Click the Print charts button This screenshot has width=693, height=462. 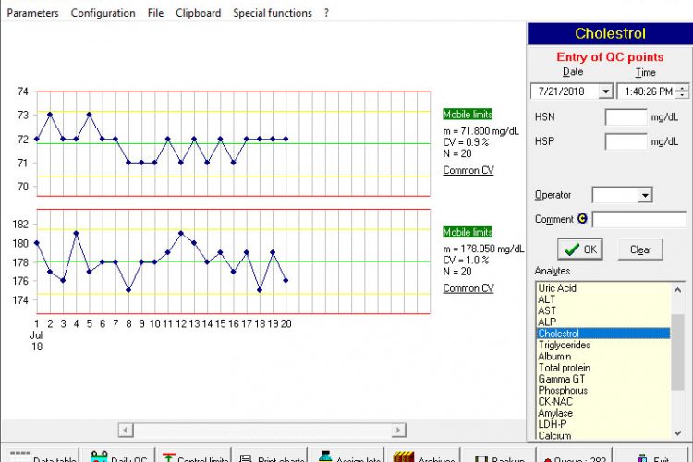[x=272, y=456]
